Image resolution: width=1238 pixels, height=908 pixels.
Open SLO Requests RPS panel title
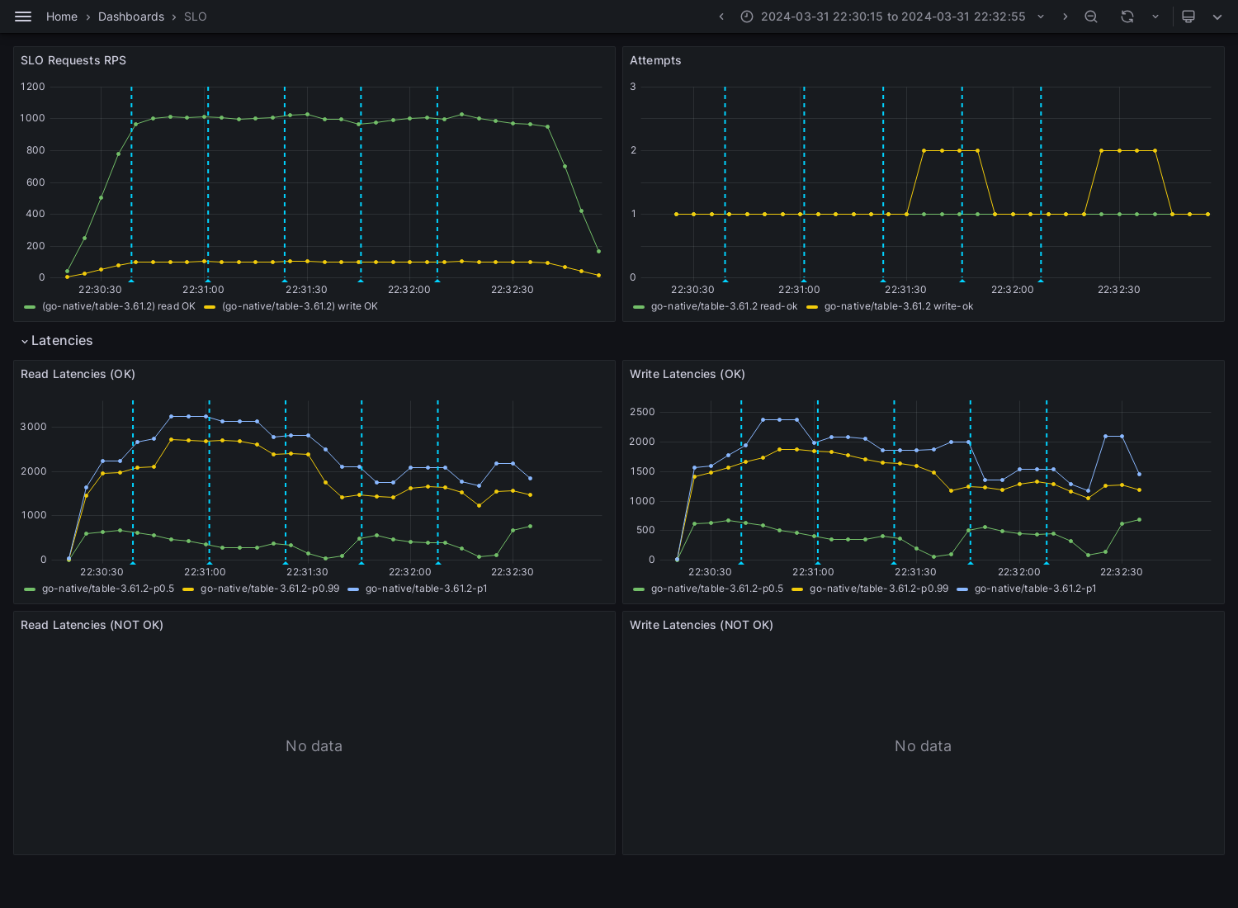coord(73,60)
